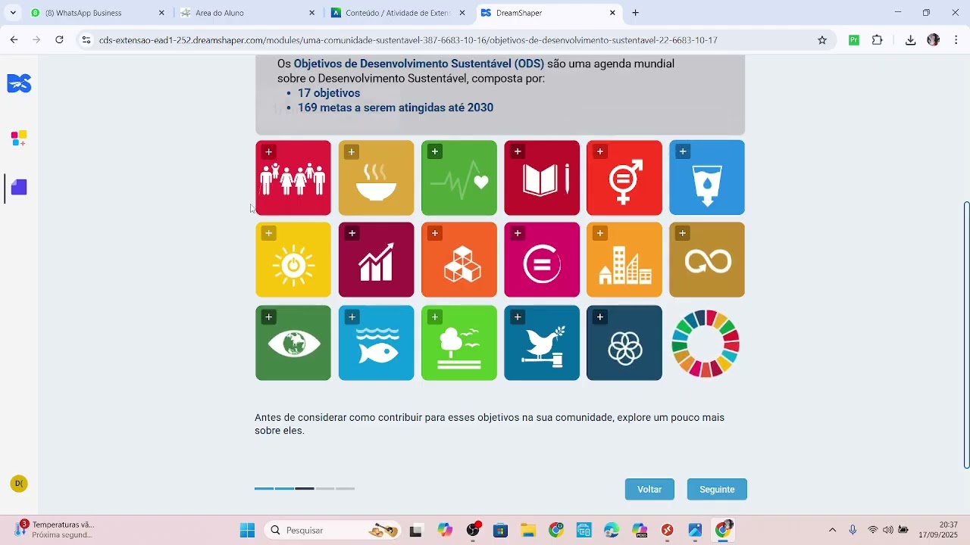Open the Clean Water glass tile
The height and width of the screenshot is (545, 970).
click(707, 177)
